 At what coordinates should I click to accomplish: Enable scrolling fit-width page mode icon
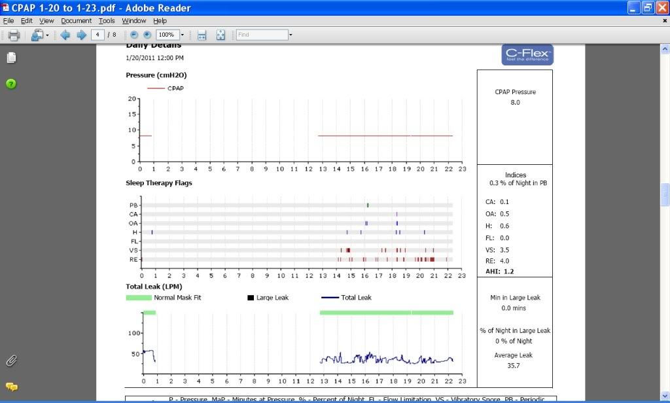pyautogui.click(x=202, y=35)
